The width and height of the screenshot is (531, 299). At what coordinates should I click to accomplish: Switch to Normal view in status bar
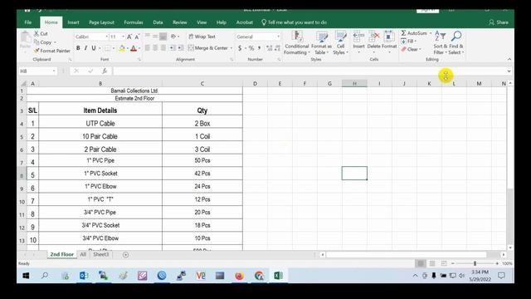[421, 263]
